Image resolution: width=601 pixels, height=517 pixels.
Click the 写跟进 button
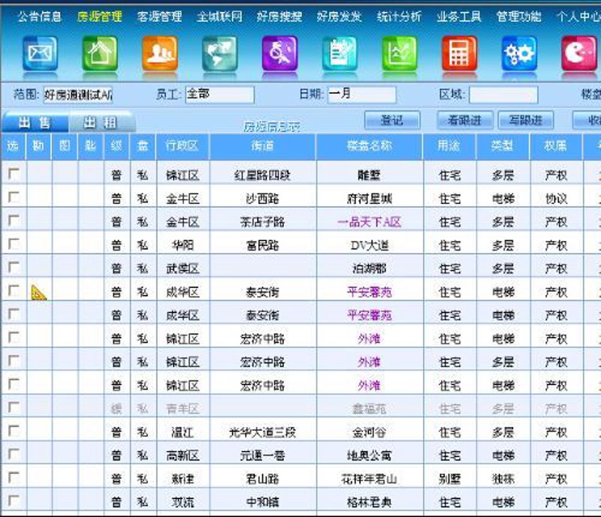point(525,120)
